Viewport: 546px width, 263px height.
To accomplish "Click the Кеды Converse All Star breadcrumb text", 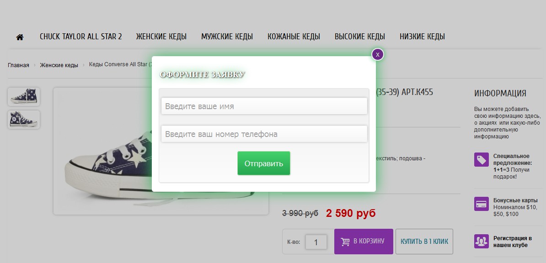I will click(x=120, y=64).
